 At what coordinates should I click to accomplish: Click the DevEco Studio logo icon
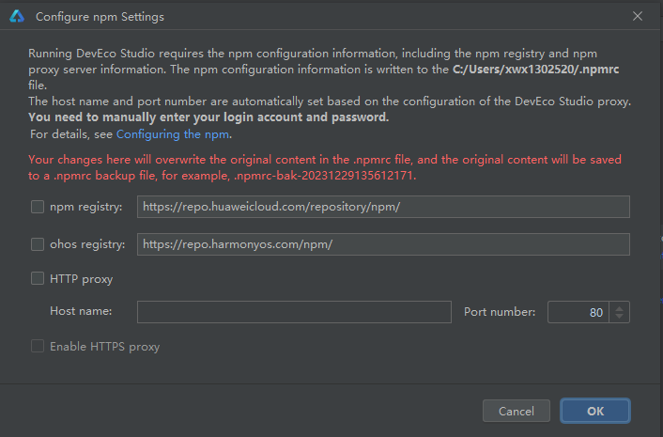coord(17,17)
